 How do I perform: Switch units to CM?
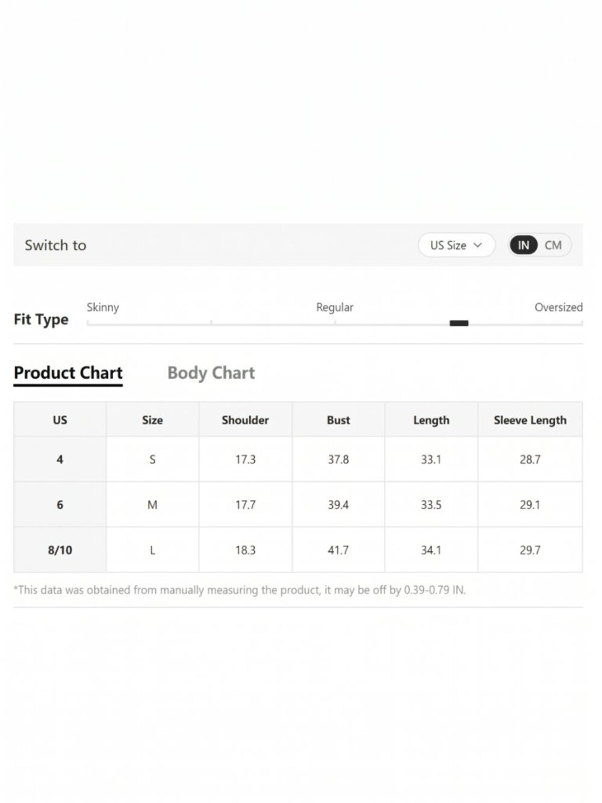(553, 245)
